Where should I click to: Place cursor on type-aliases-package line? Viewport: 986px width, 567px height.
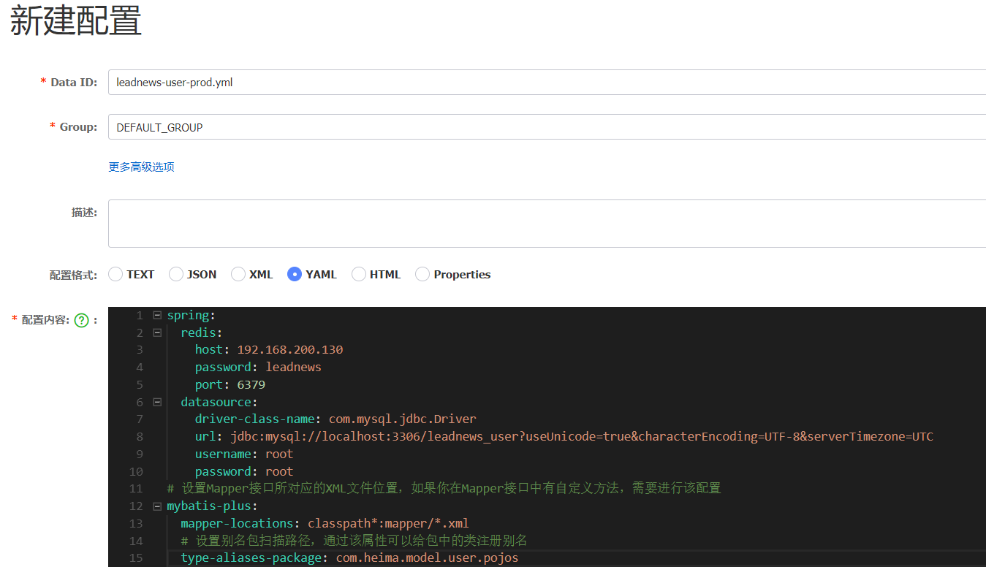(x=349, y=558)
